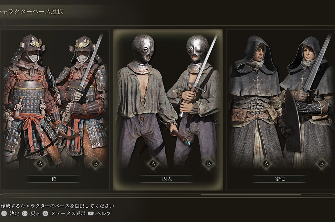This screenshot has width=335, height=222.
Task: Select the 密使 class name label
Action: [x=280, y=179]
